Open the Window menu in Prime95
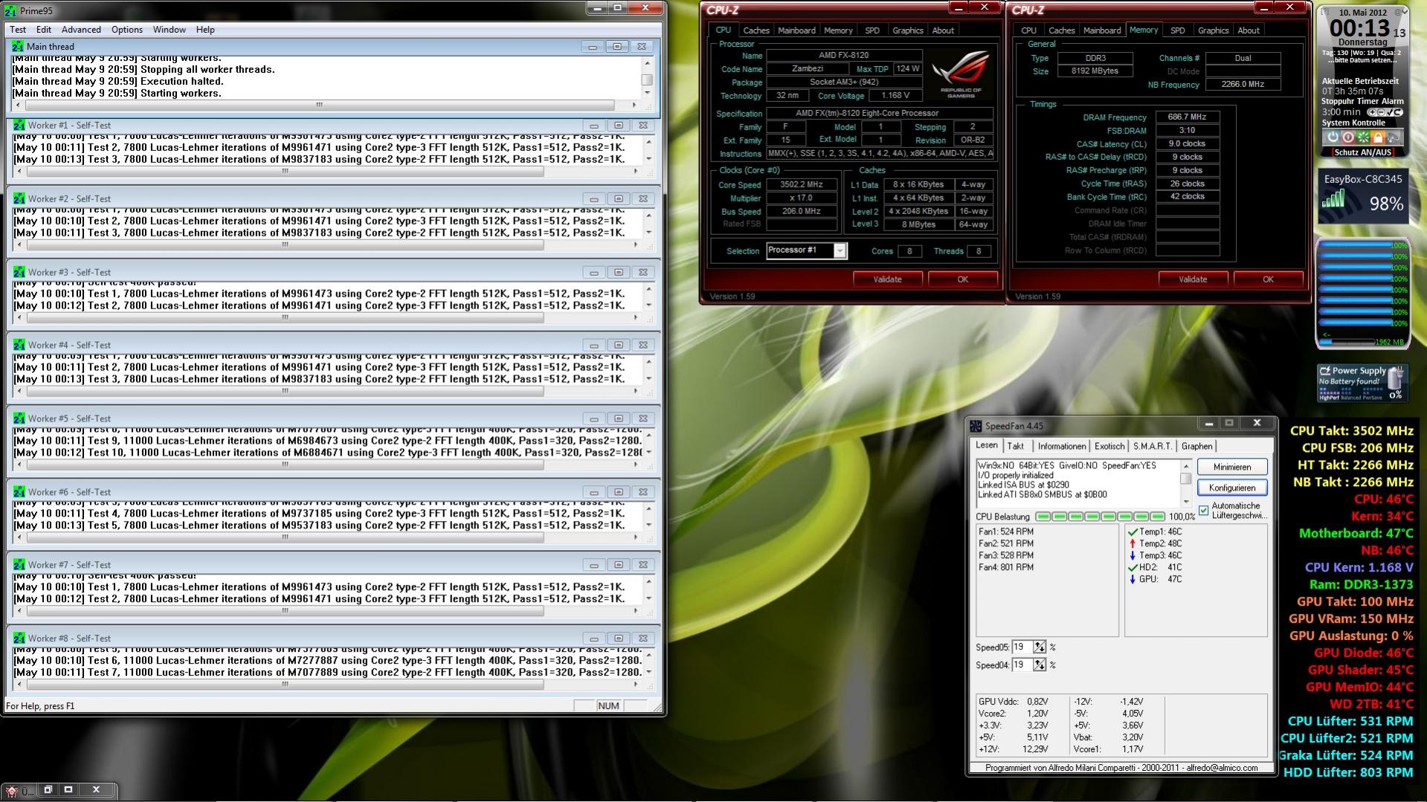Image resolution: width=1427 pixels, height=802 pixels. click(x=170, y=30)
